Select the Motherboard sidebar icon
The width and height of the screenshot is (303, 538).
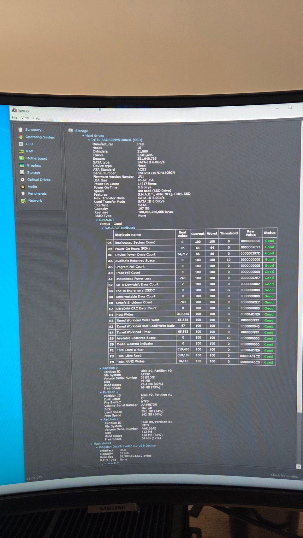pos(21,158)
